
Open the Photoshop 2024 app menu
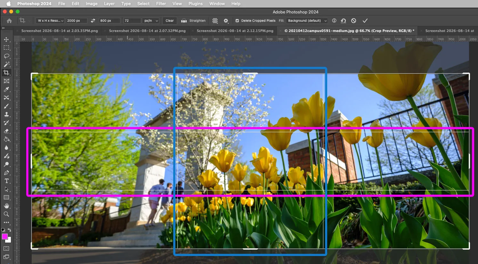point(34,4)
